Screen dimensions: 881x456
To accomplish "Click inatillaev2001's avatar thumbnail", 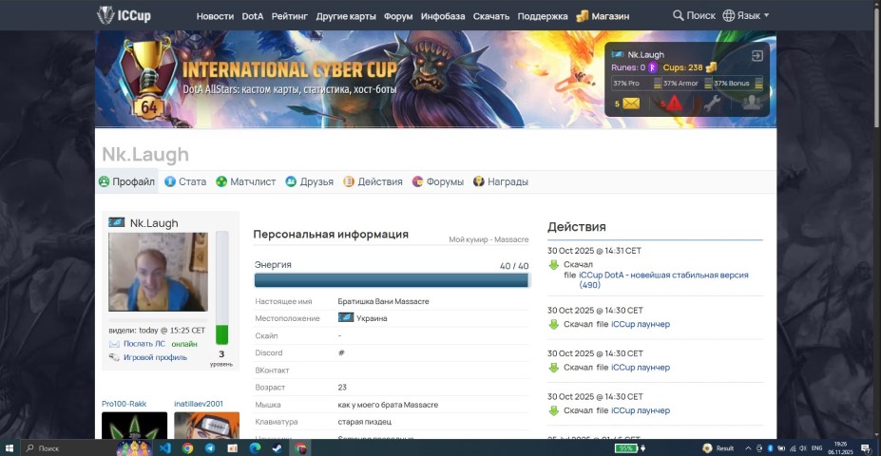I will 207,426.
